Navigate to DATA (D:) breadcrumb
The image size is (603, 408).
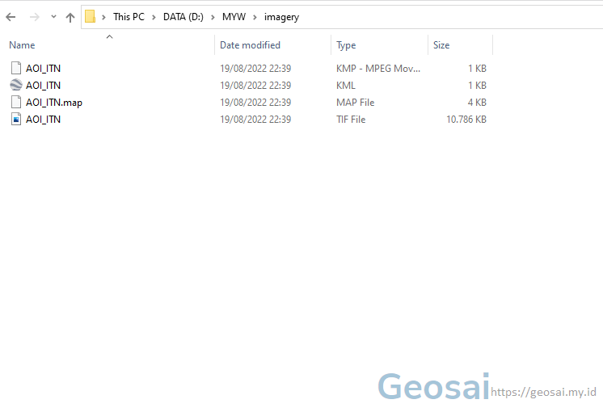coord(183,17)
